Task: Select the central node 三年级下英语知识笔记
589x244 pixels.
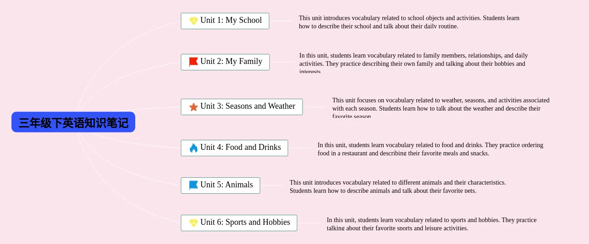Action: point(73,122)
